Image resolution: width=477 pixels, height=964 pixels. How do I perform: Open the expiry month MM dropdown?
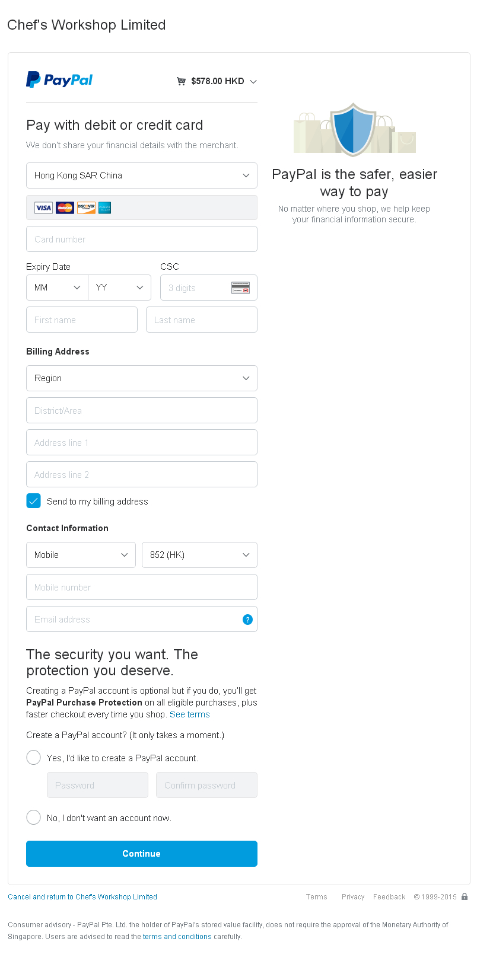[x=58, y=288]
